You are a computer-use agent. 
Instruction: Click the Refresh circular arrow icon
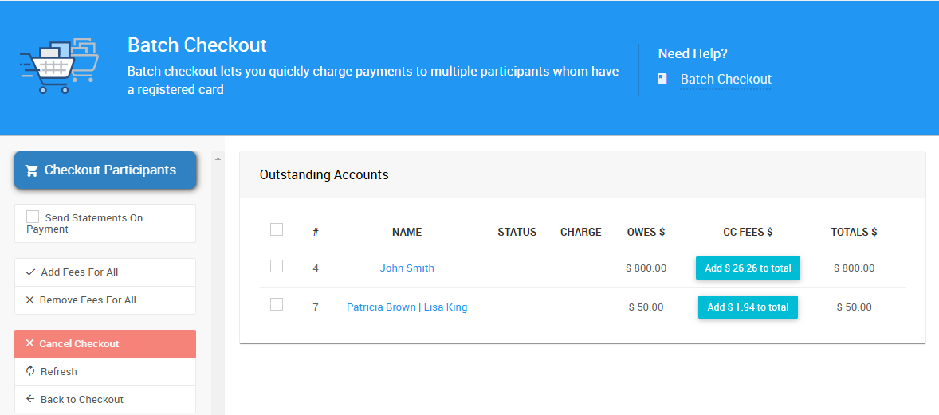(30, 372)
